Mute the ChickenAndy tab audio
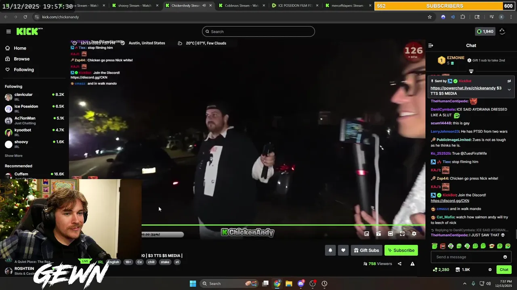The width and height of the screenshot is (517, 290). point(204,6)
